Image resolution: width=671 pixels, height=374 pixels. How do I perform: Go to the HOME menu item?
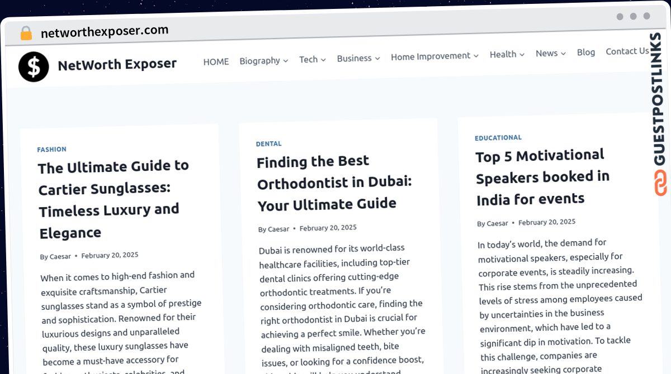click(x=216, y=61)
